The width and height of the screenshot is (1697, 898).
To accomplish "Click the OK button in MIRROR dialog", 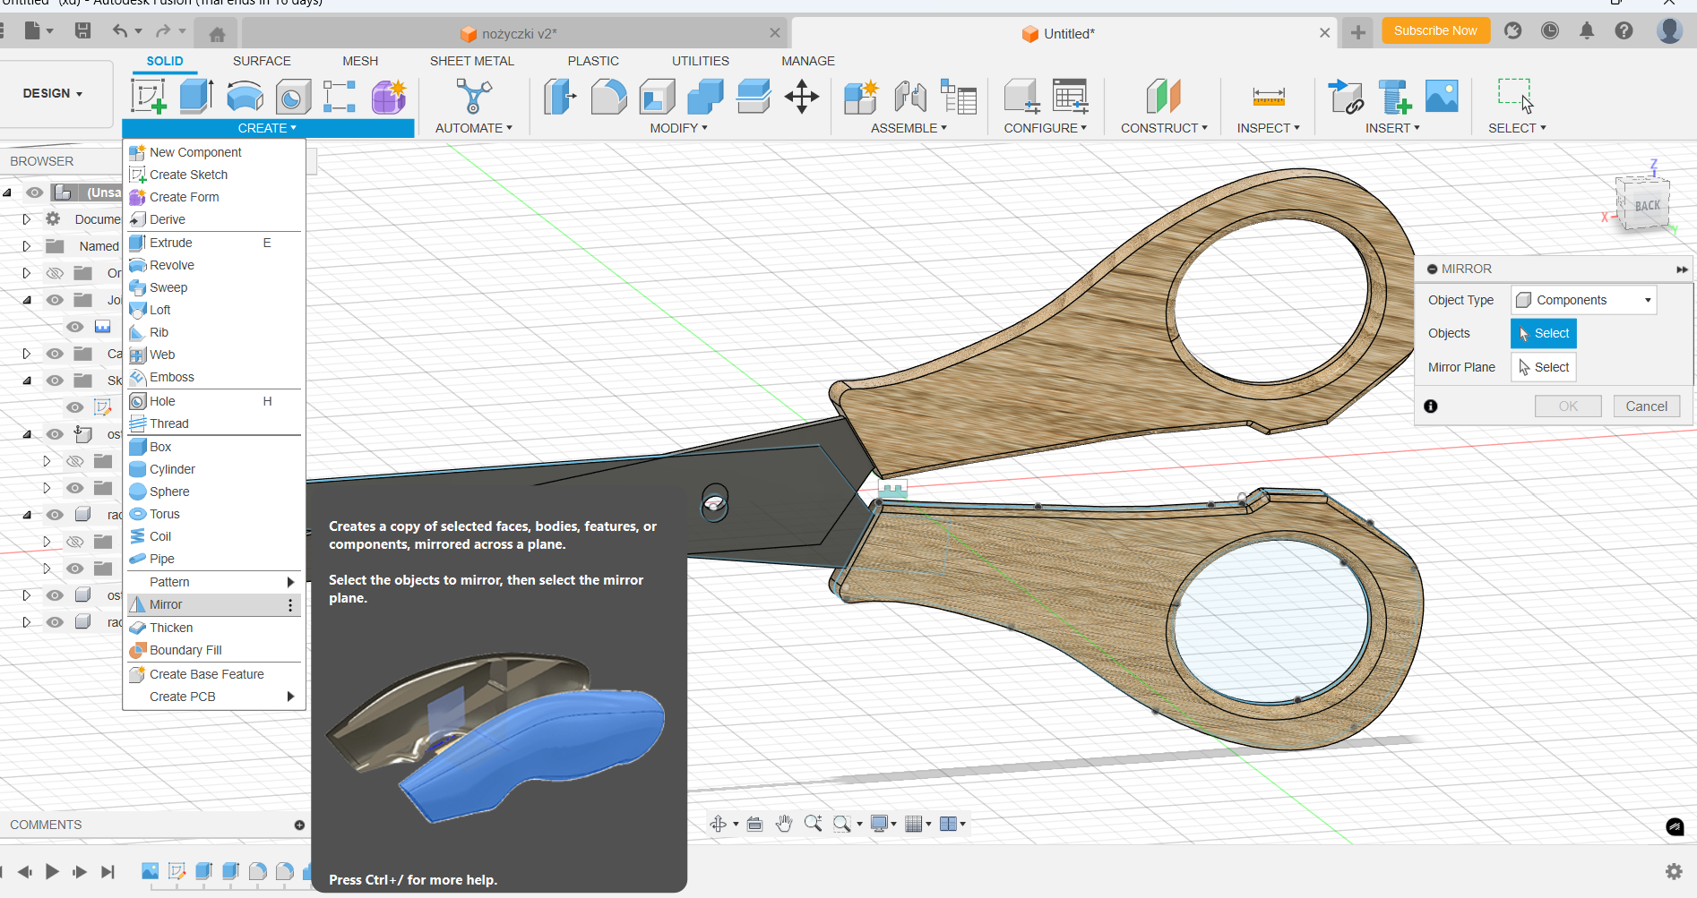I will click(1568, 406).
